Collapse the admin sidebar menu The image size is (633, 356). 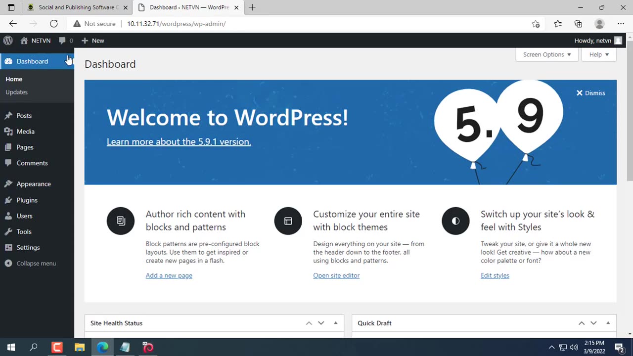(37, 264)
